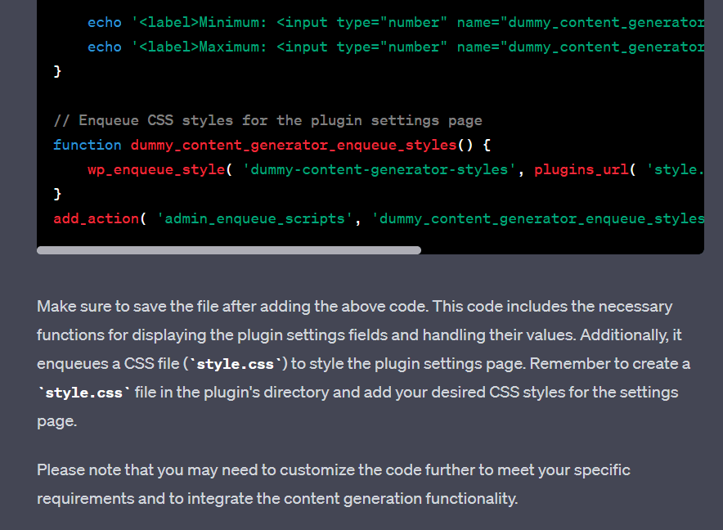Viewport: 723px width, 530px height.
Task: Click the horizontal scrollbar below the code block
Action: click(x=229, y=249)
